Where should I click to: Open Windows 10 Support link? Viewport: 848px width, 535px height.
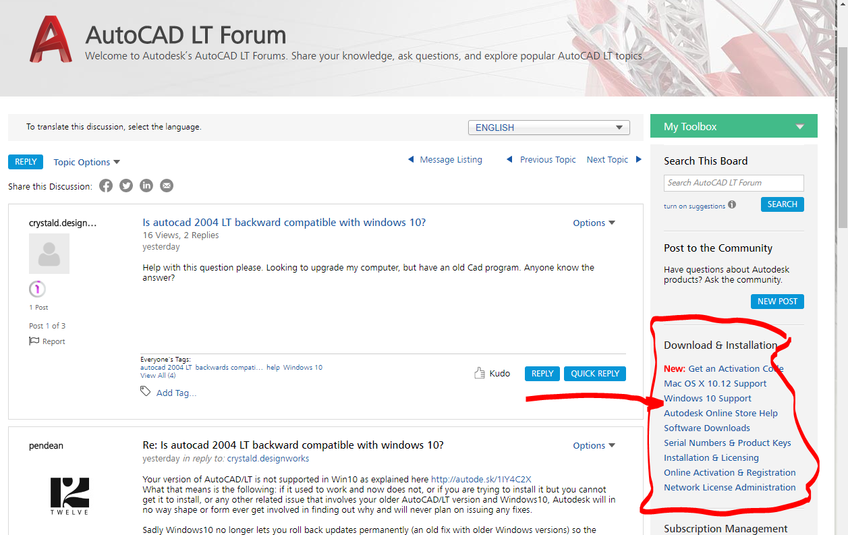pos(708,399)
